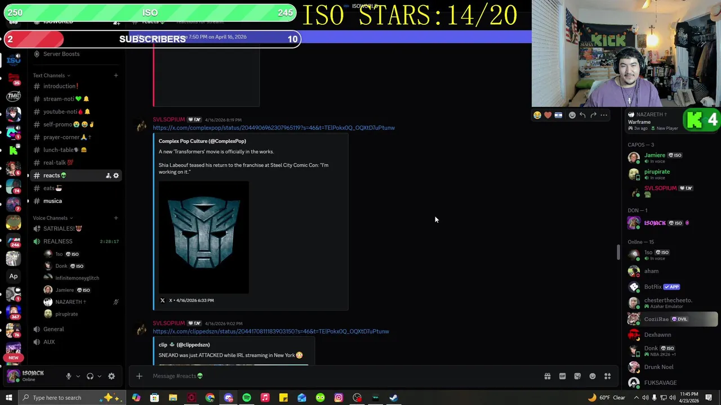This screenshot has width=721, height=405.
Task: Open the eats channel
Action: 76,188
